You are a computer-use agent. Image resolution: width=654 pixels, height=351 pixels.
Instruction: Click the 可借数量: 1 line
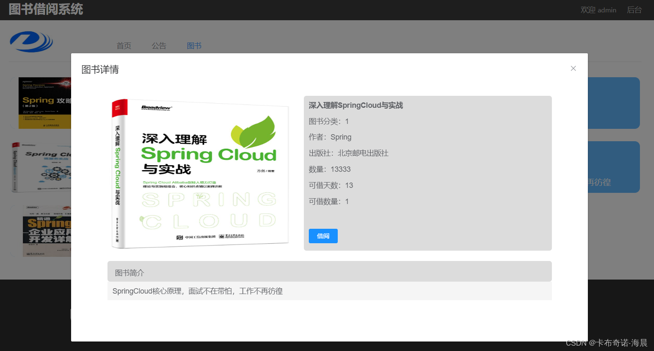(329, 202)
